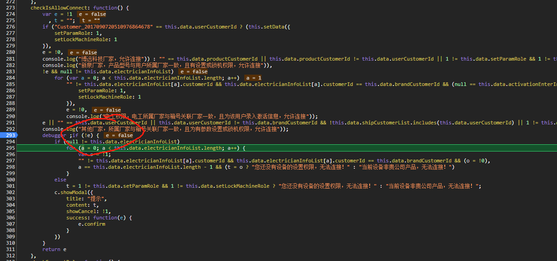Click the 'a = 1' inline value on line 284
The image size is (557, 261).
(253, 78)
